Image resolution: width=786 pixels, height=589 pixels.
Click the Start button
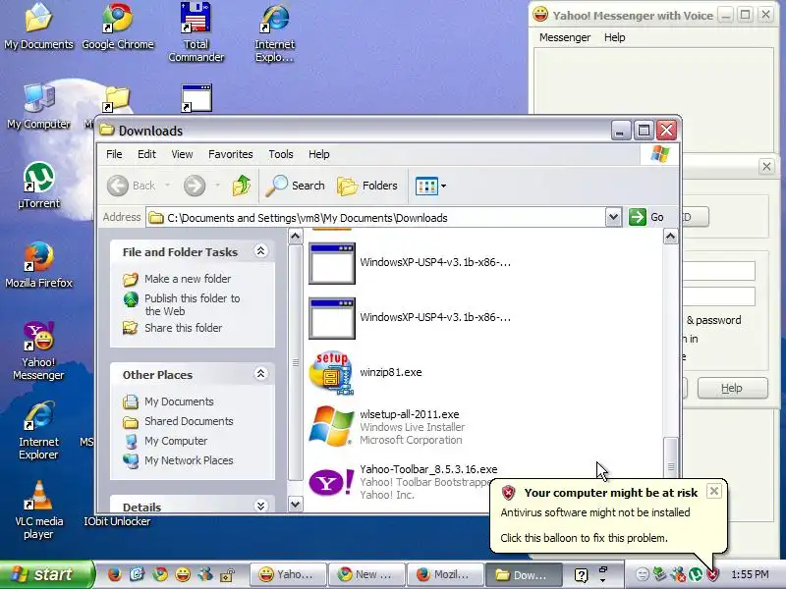(46, 574)
